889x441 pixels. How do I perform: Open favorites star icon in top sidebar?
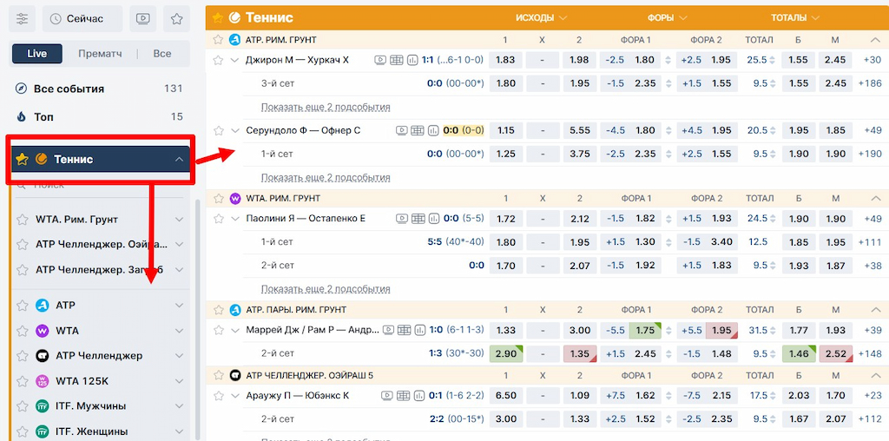(177, 19)
